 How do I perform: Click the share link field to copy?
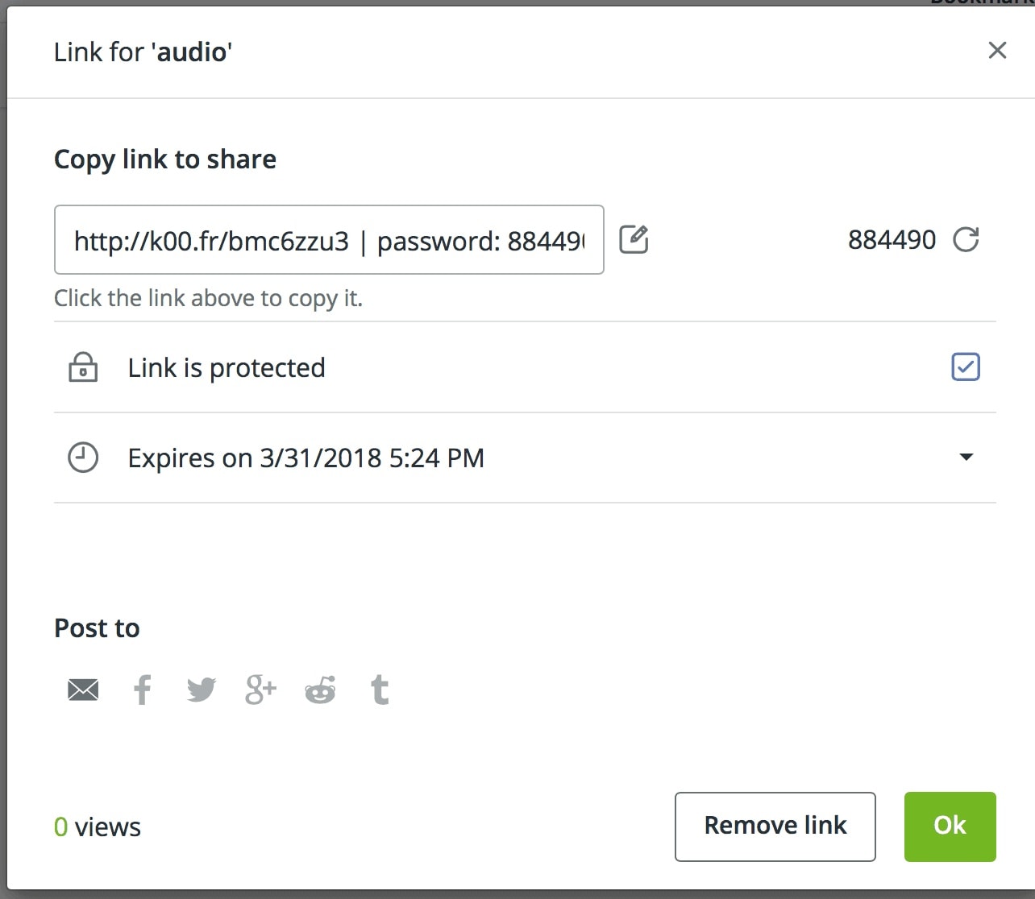pyautogui.click(x=329, y=240)
